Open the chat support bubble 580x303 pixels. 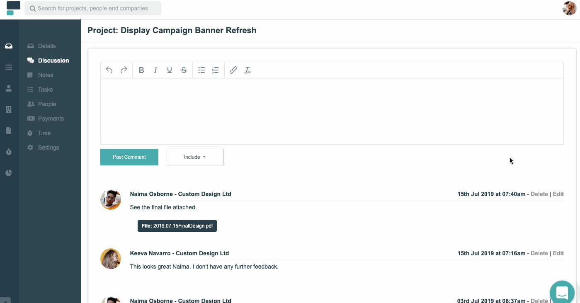click(562, 292)
